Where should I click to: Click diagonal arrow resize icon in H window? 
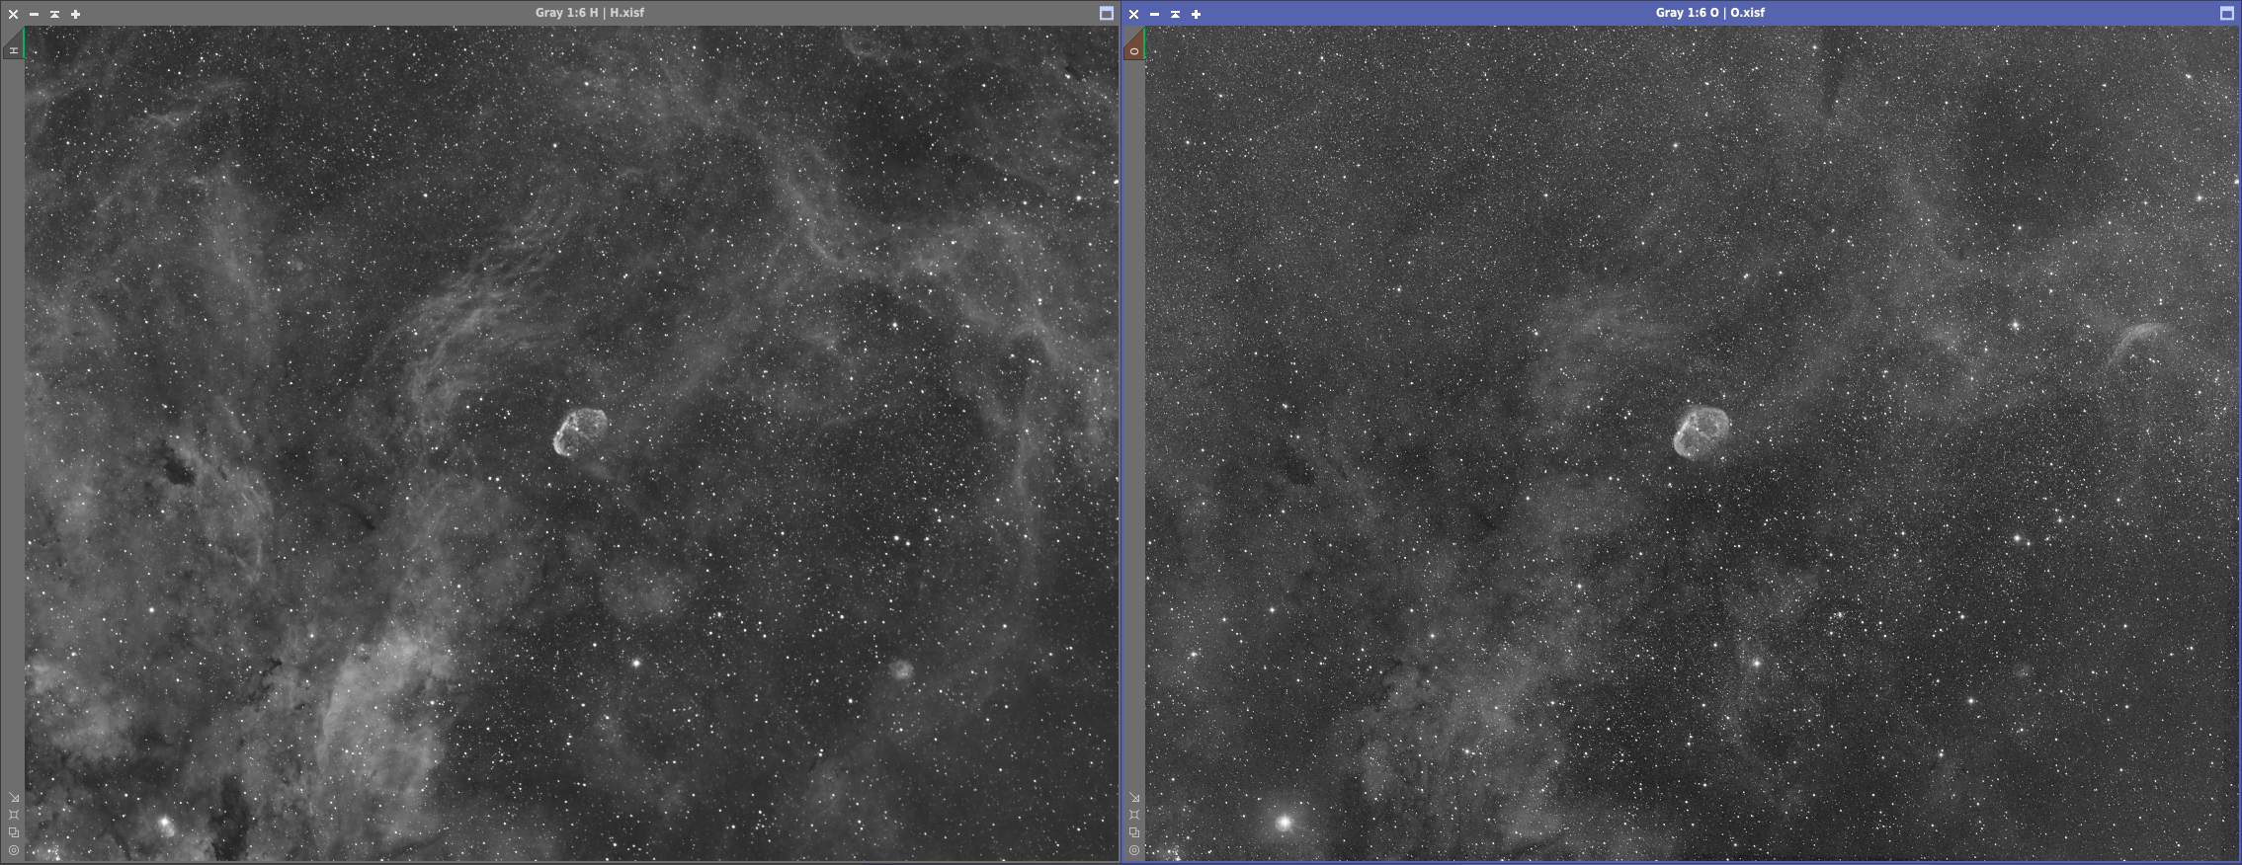[14, 797]
